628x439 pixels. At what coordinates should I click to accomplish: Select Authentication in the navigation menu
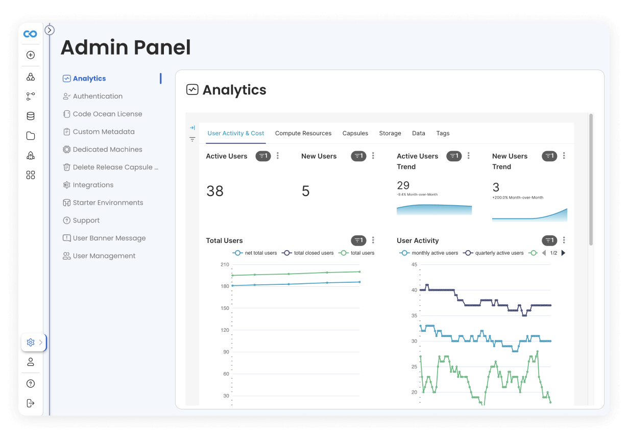pyautogui.click(x=97, y=96)
